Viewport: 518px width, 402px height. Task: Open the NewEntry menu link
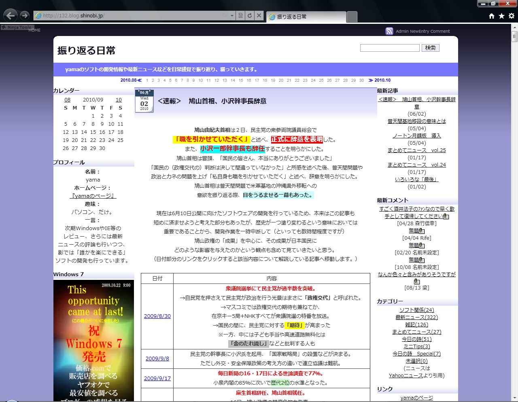[419, 31]
